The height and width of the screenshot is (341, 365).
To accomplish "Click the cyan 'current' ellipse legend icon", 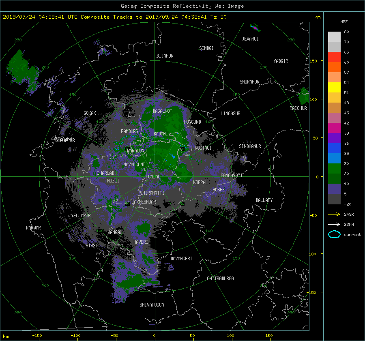I will pyautogui.click(x=334, y=234).
